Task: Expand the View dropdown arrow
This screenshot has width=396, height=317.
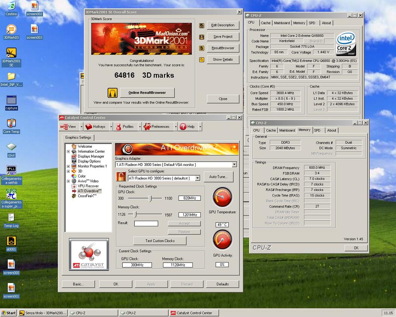Action: tap(81, 127)
